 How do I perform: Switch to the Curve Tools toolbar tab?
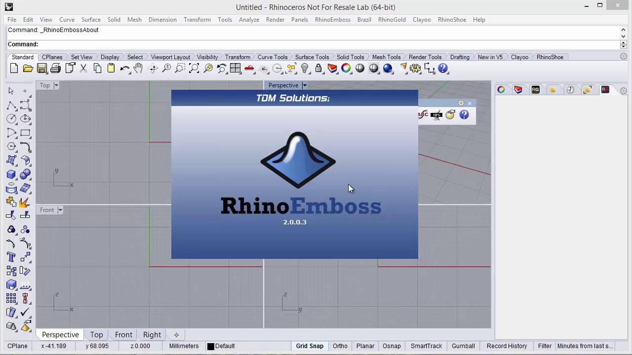pos(273,57)
